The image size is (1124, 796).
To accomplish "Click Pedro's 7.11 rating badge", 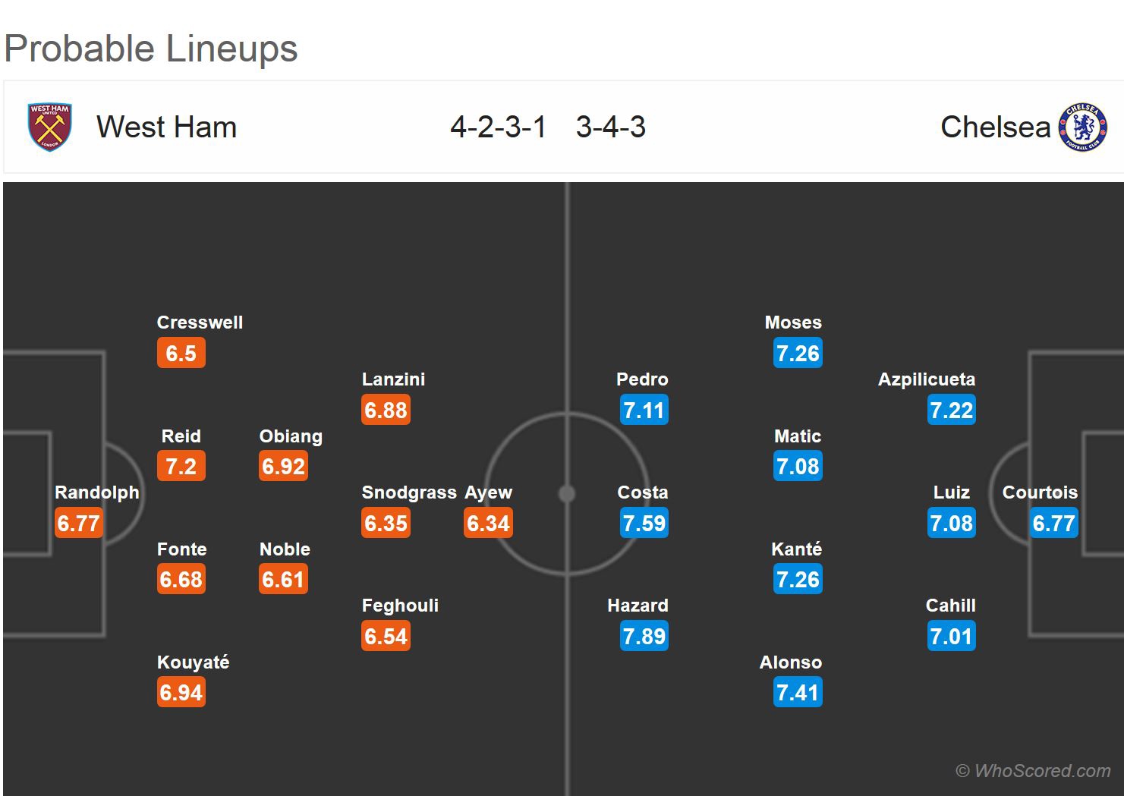I will point(644,410).
